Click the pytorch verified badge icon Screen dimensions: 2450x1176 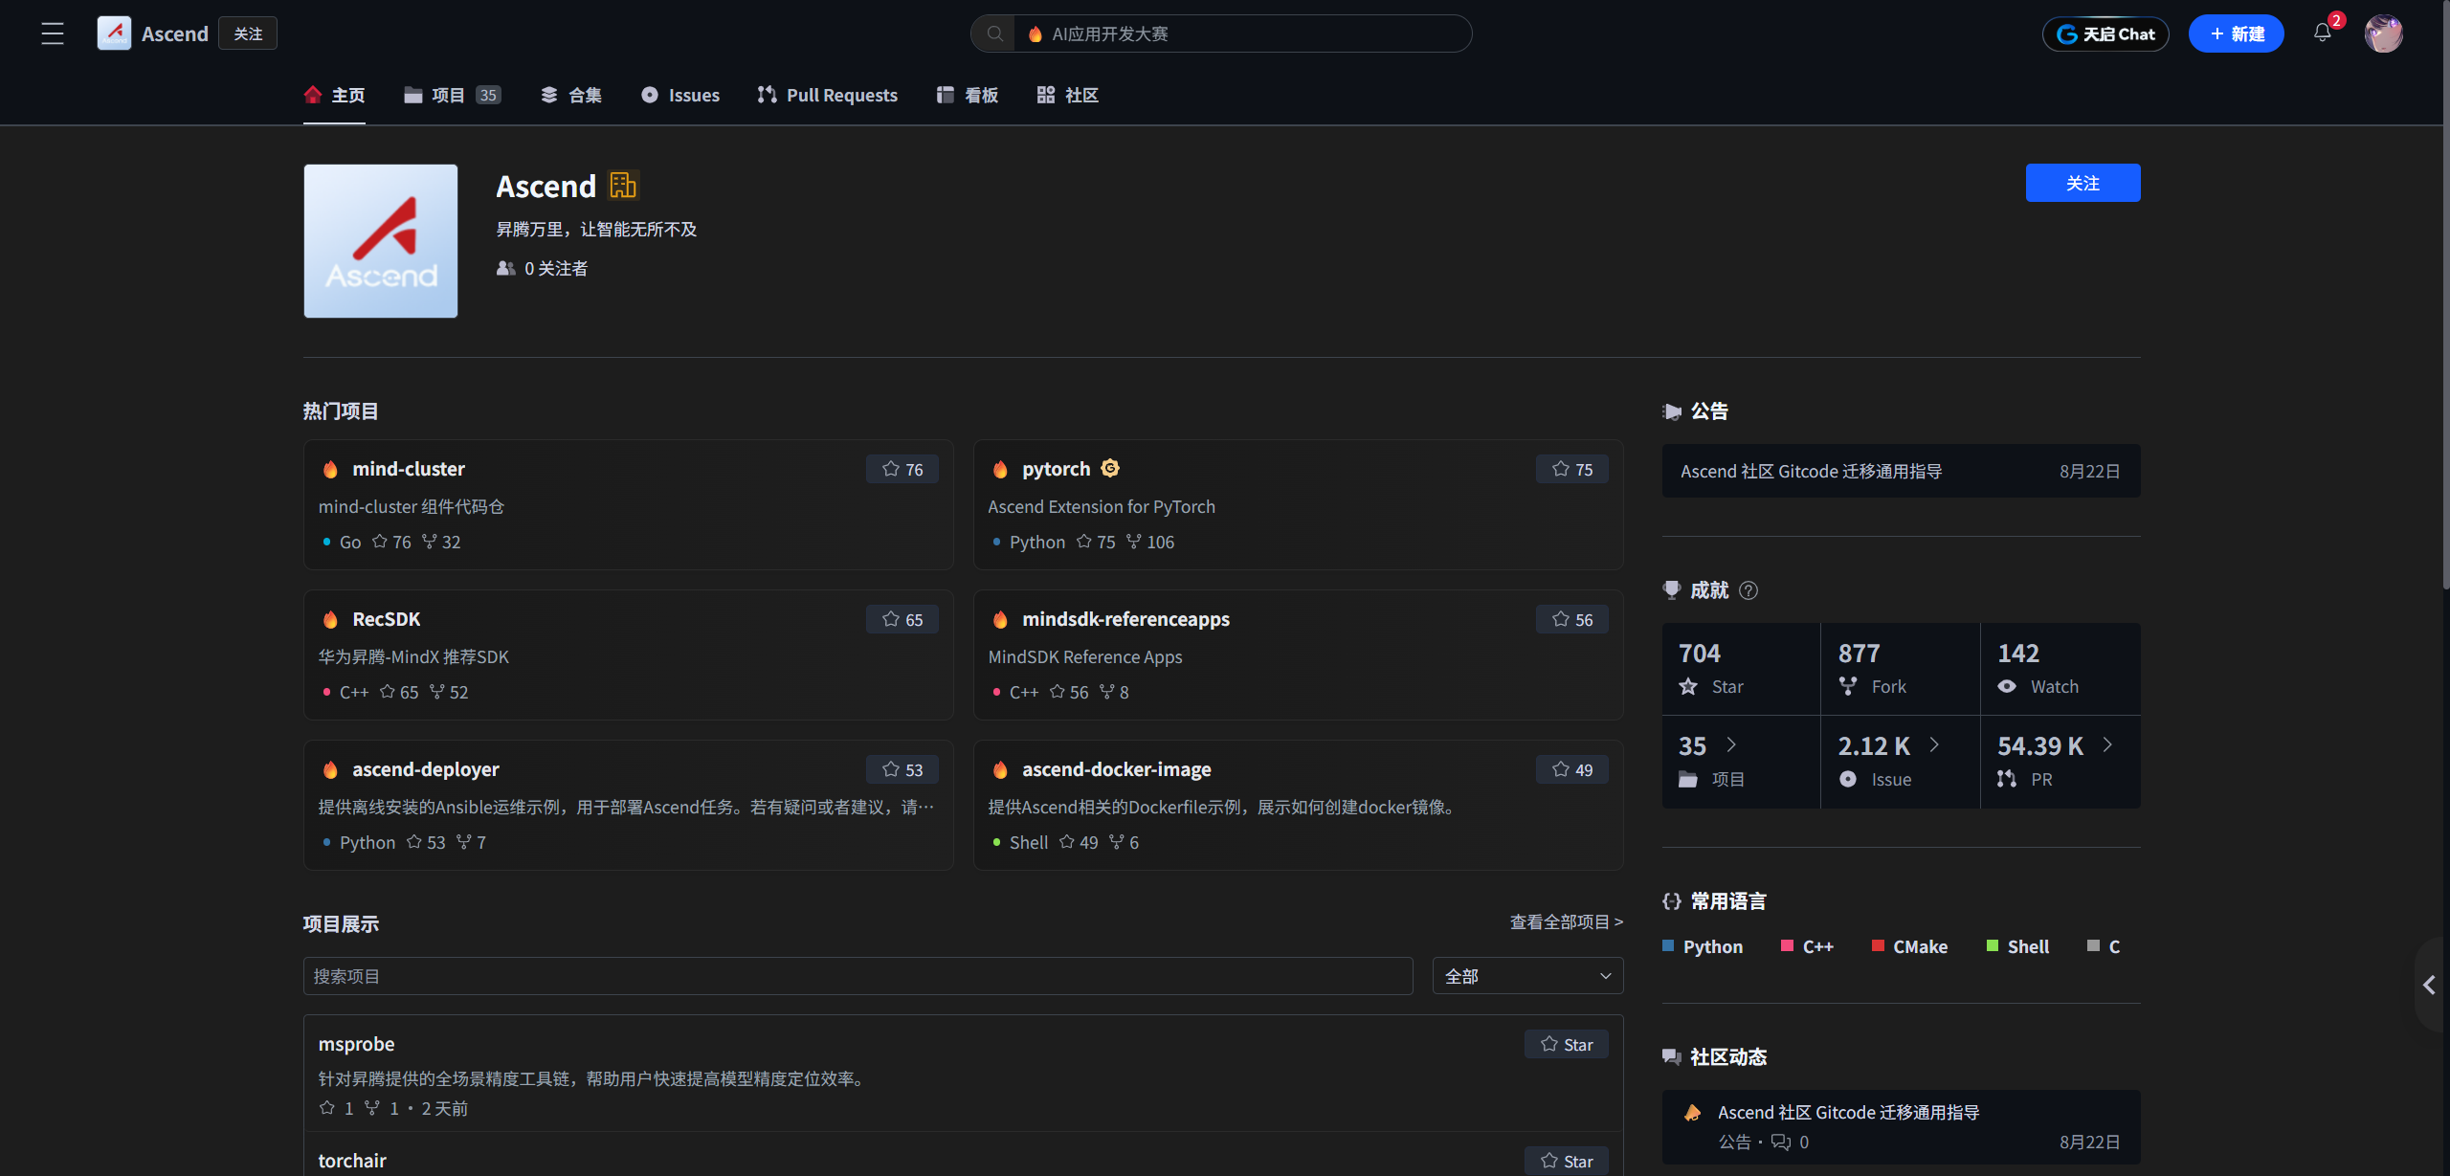coord(1110,468)
